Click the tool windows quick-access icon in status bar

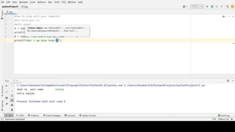[2, 119]
